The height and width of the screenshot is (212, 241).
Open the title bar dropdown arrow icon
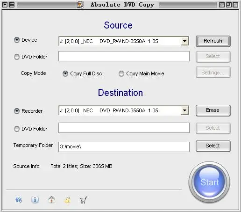click(5, 5)
